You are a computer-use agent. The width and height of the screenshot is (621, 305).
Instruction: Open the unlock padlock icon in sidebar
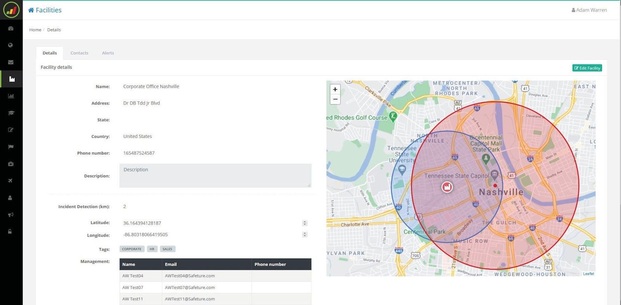point(10,232)
